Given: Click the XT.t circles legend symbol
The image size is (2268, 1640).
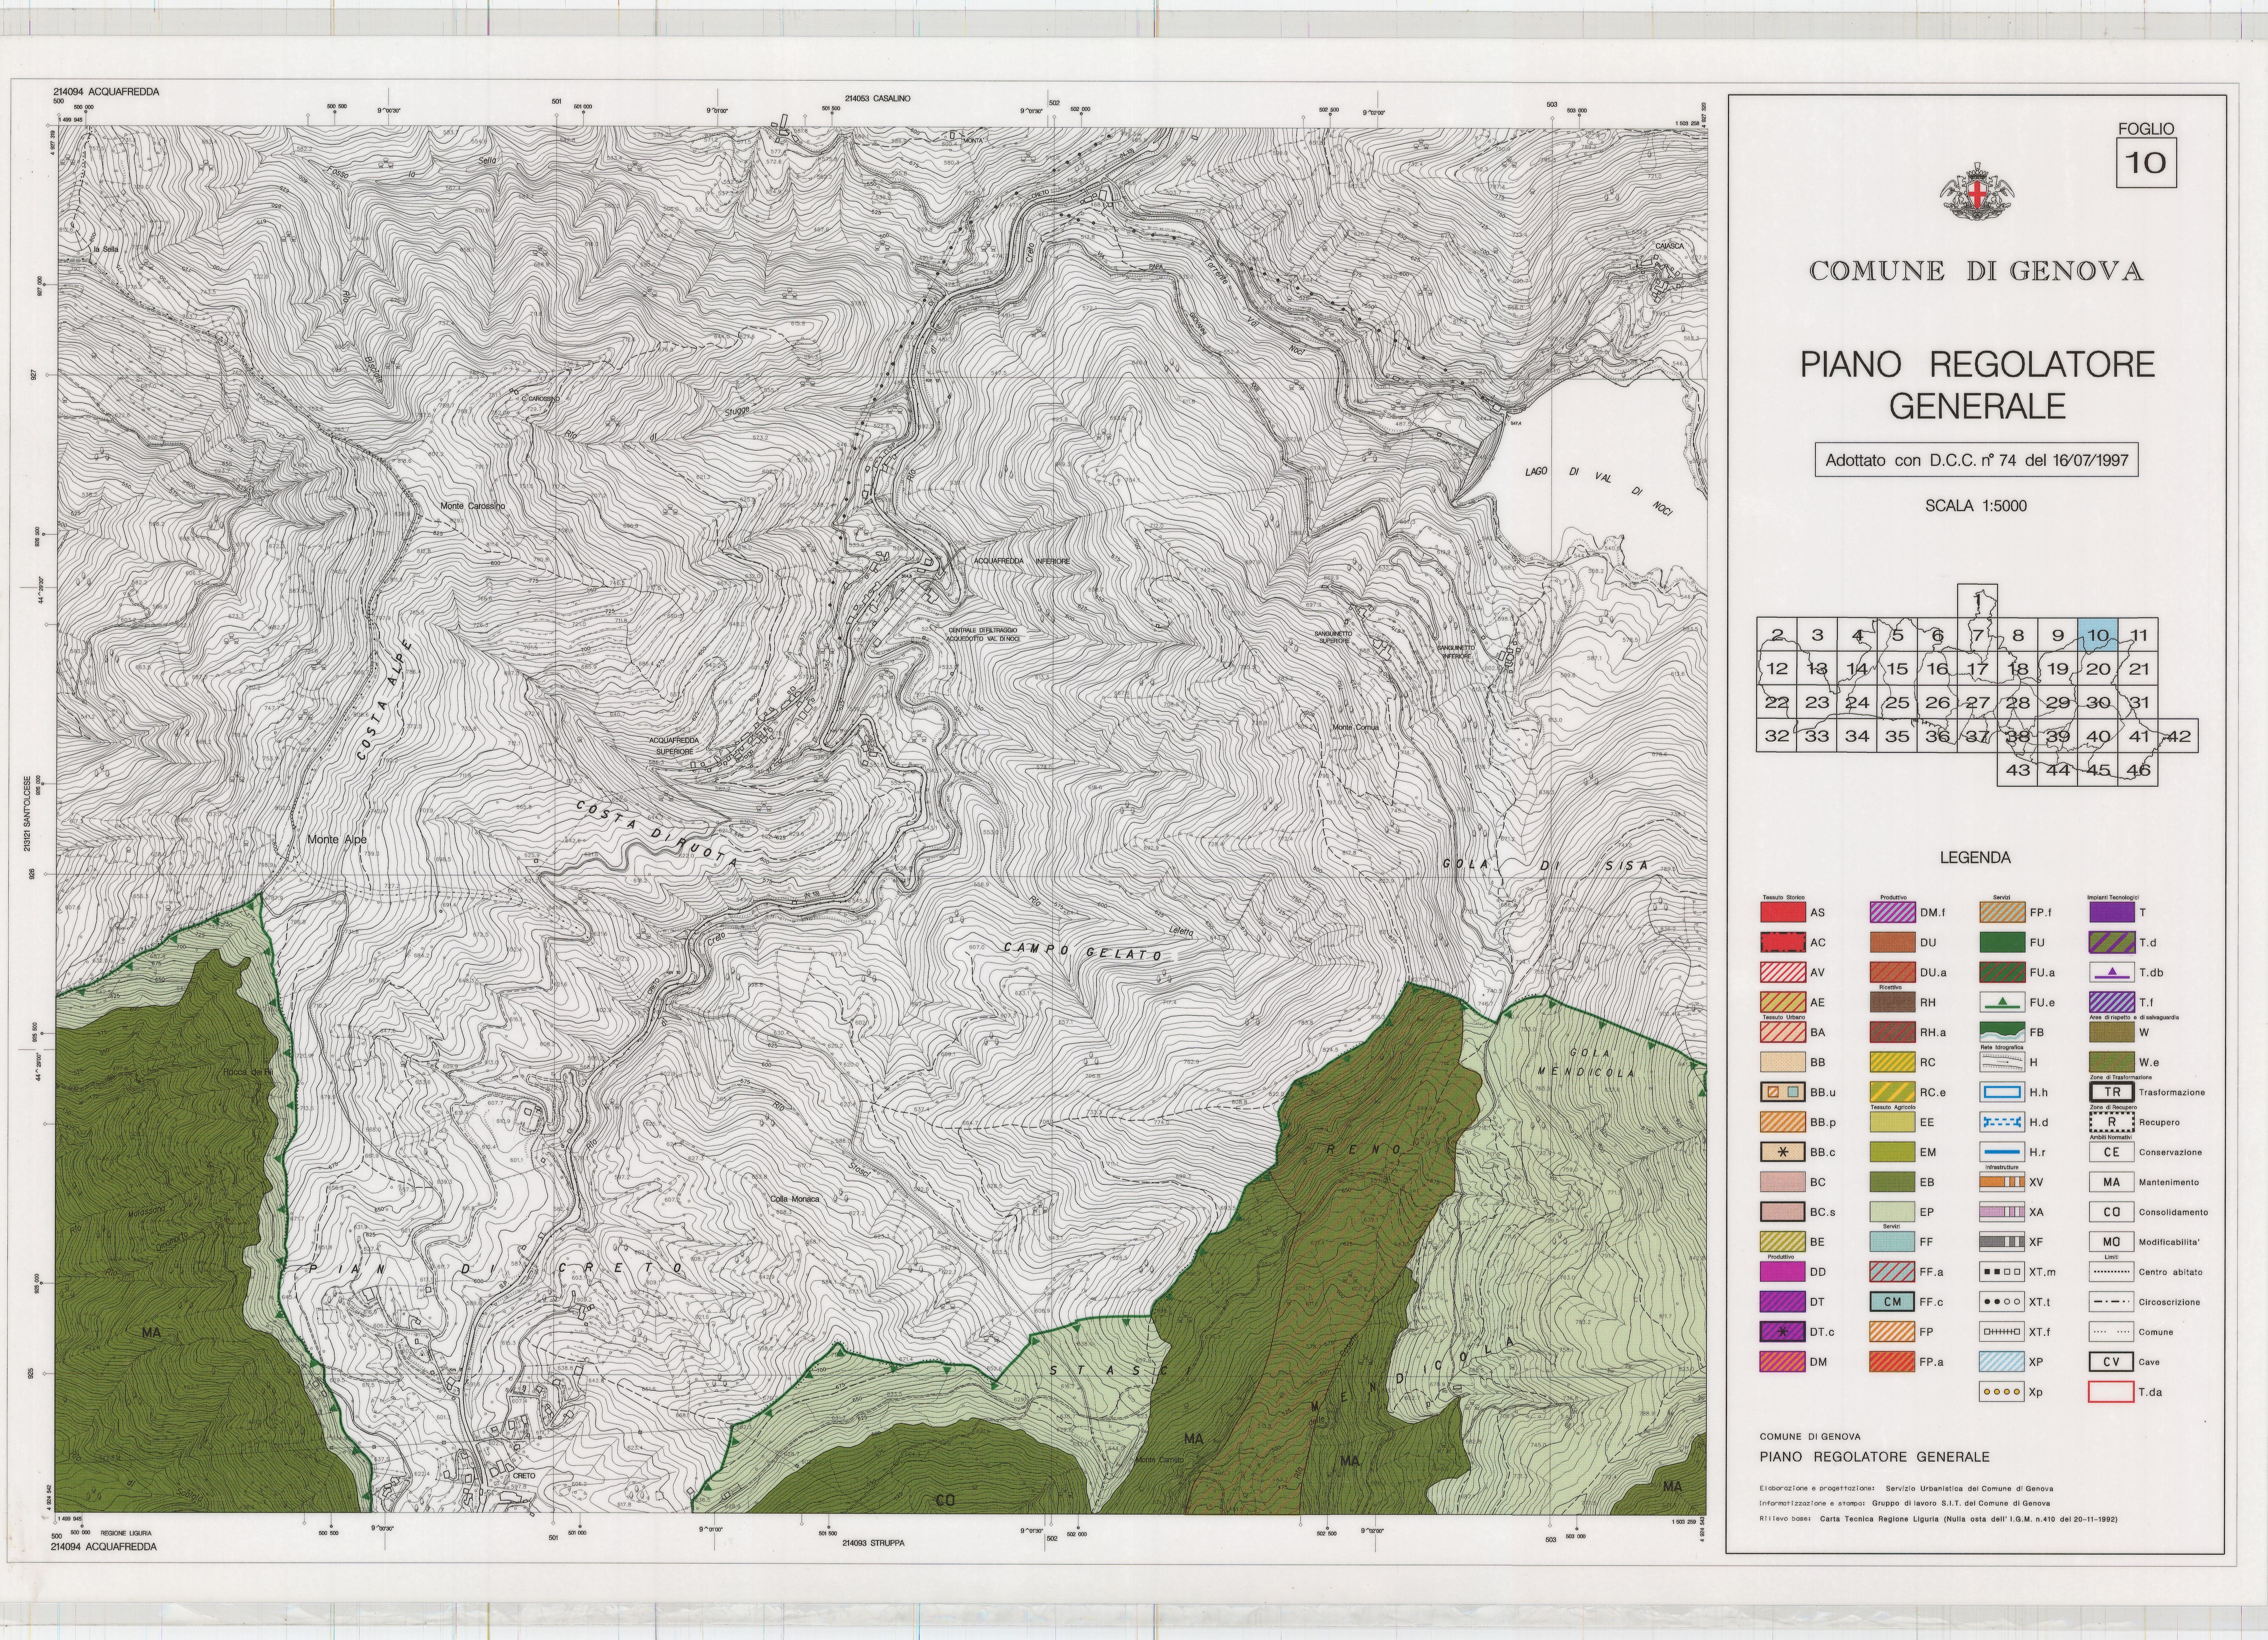Looking at the screenshot, I should (x=2002, y=1302).
